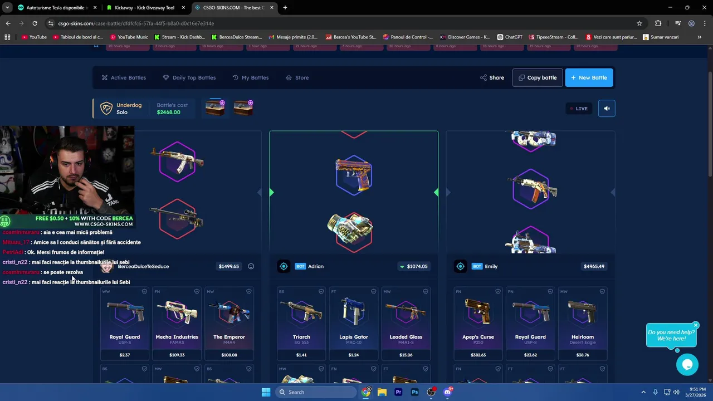The height and width of the screenshot is (401, 713).
Task: Open the Heirloom Desert Eagle skin card
Action: pyautogui.click(x=583, y=323)
